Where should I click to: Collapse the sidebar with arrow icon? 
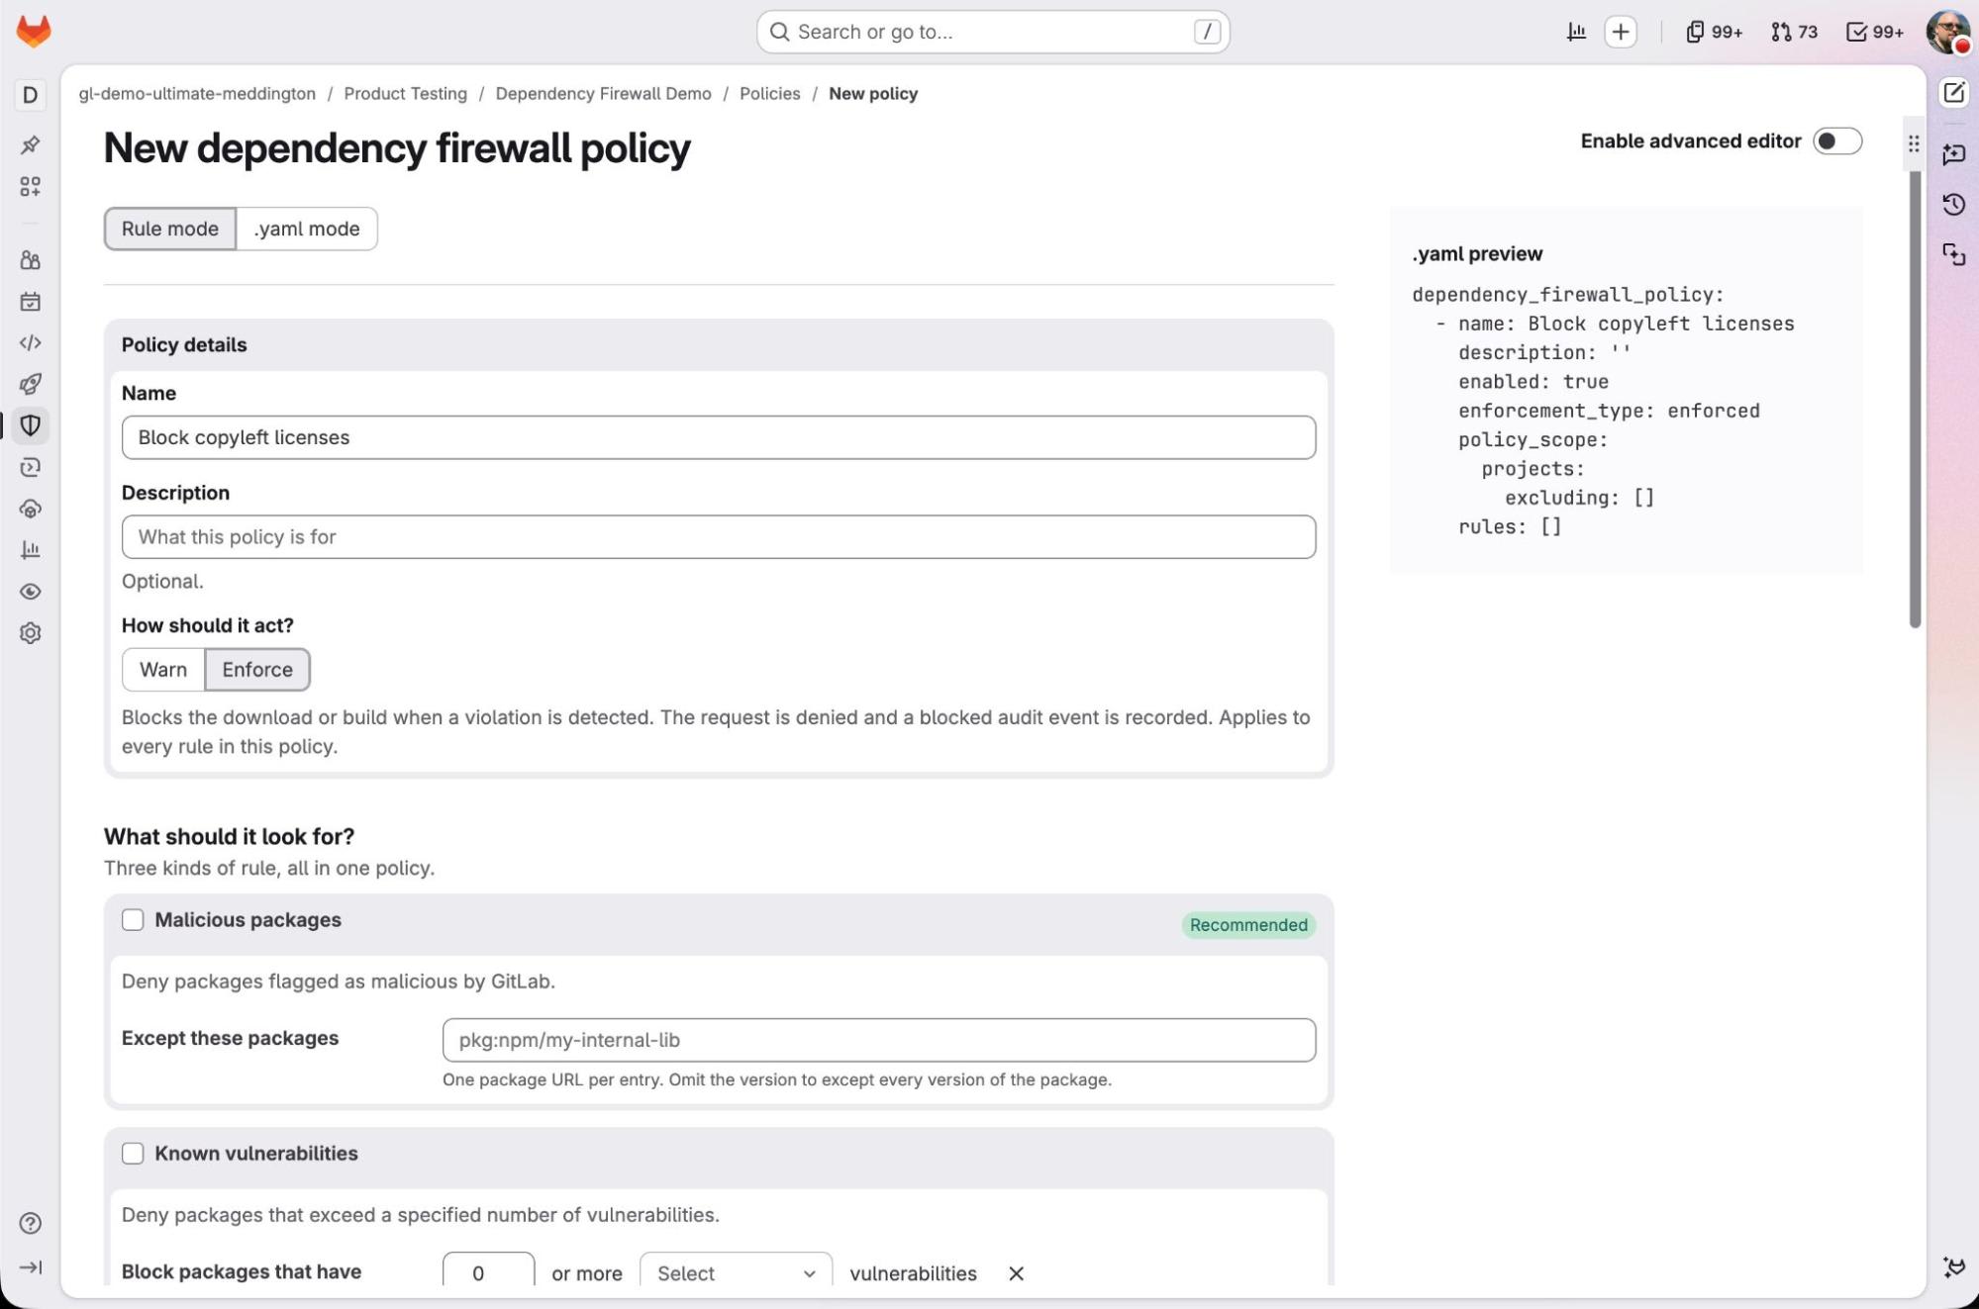click(x=31, y=1267)
